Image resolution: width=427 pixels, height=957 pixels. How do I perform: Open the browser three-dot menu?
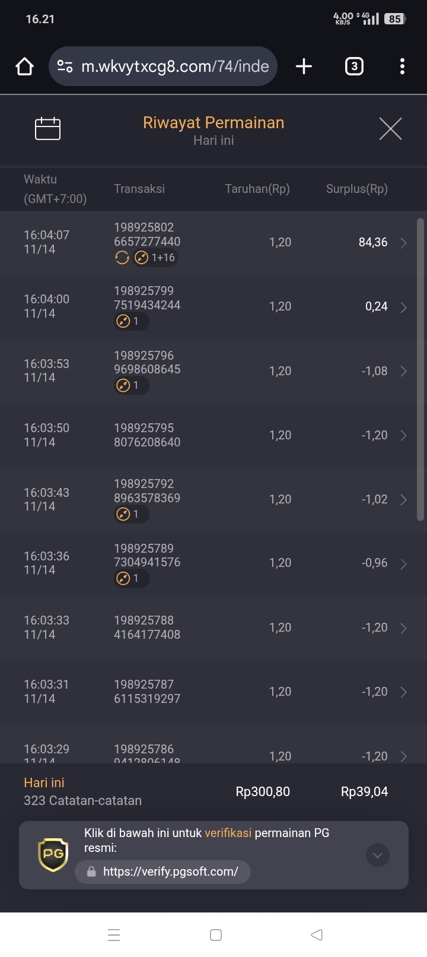click(402, 66)
